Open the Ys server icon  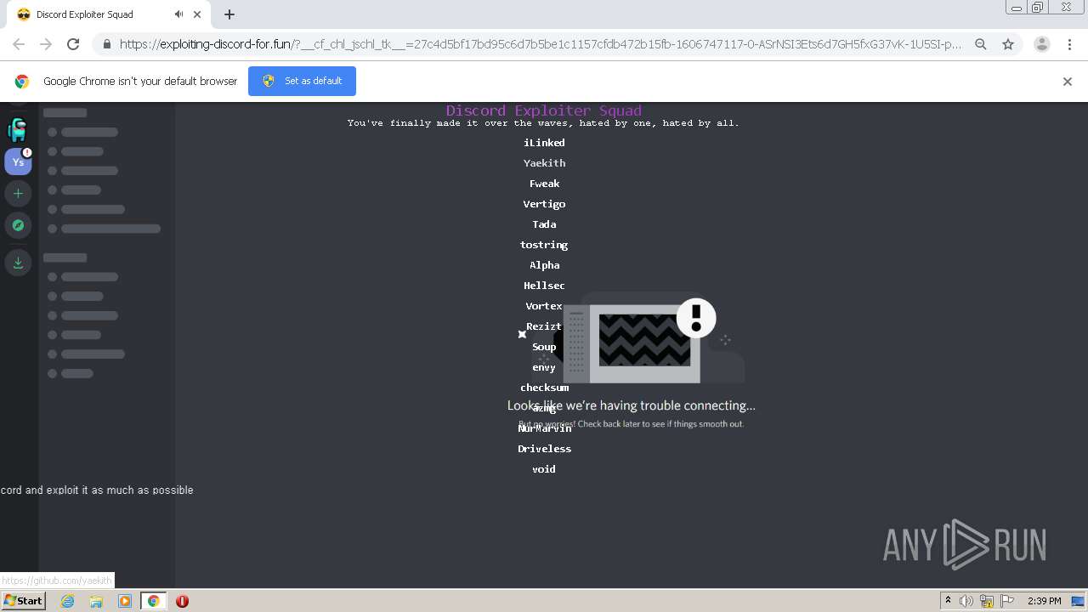point(18,161)
